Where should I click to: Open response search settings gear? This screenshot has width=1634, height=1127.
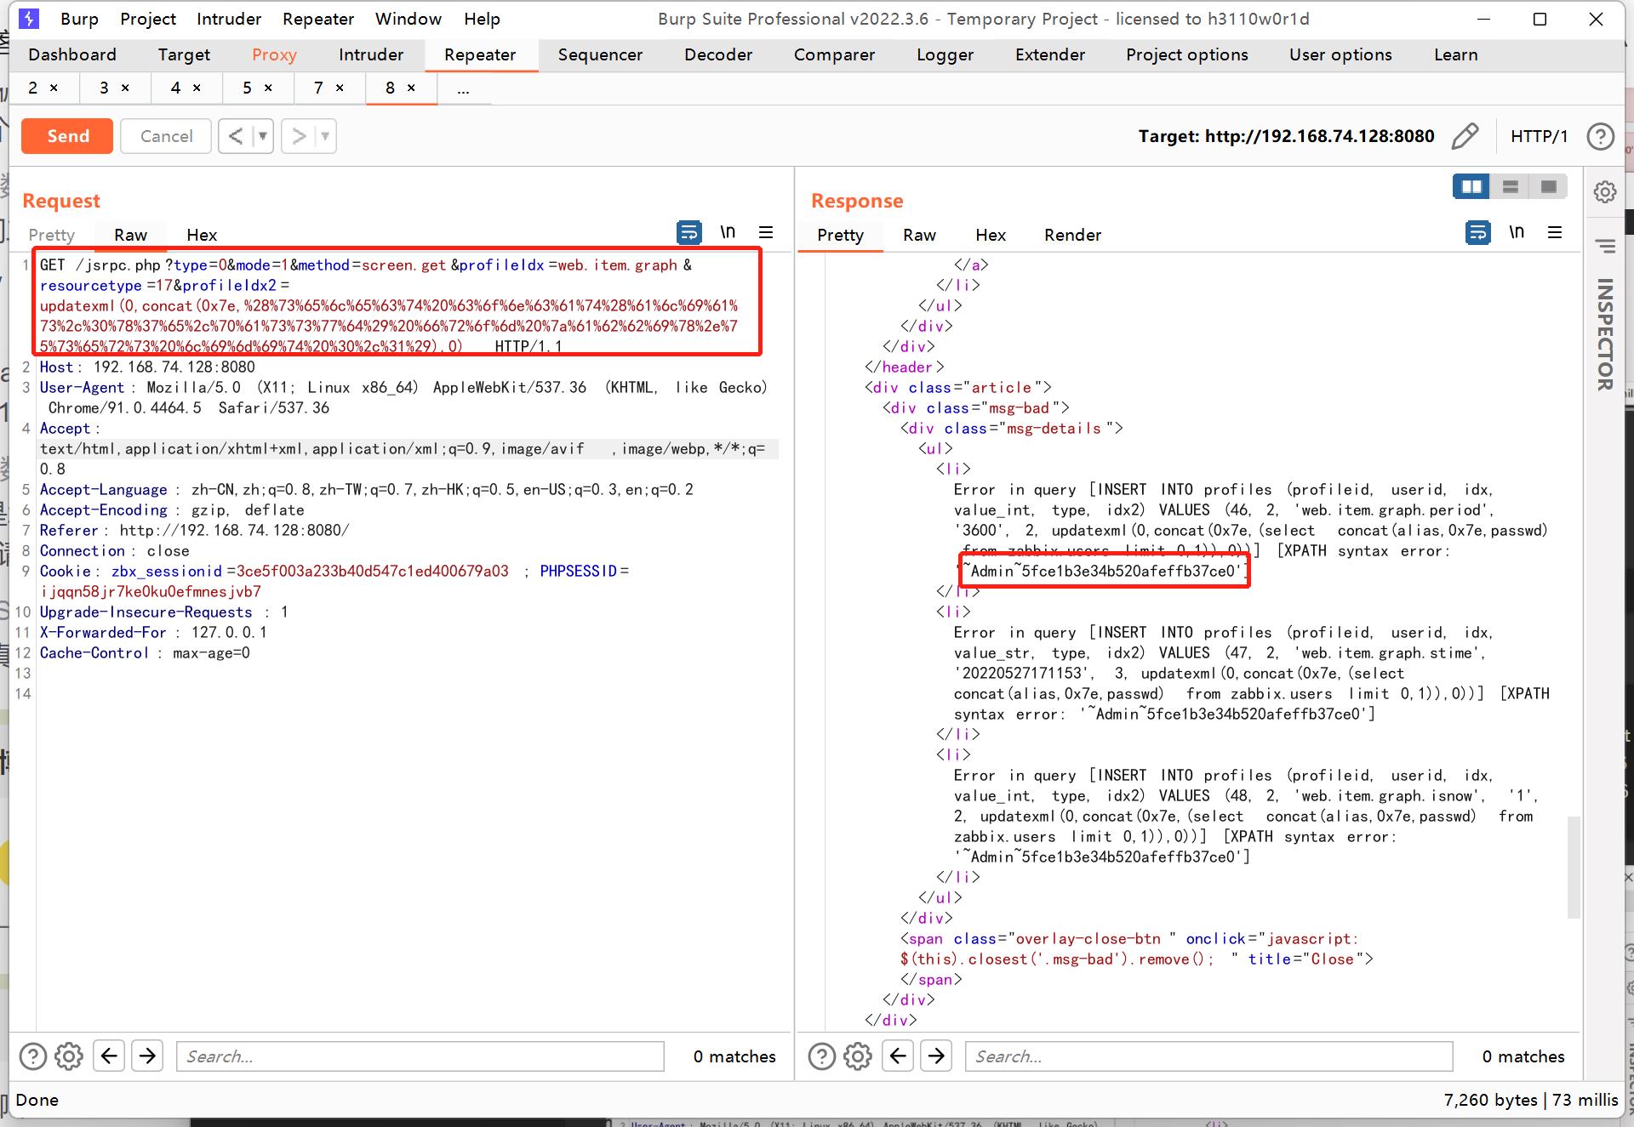click(858, 1056)
